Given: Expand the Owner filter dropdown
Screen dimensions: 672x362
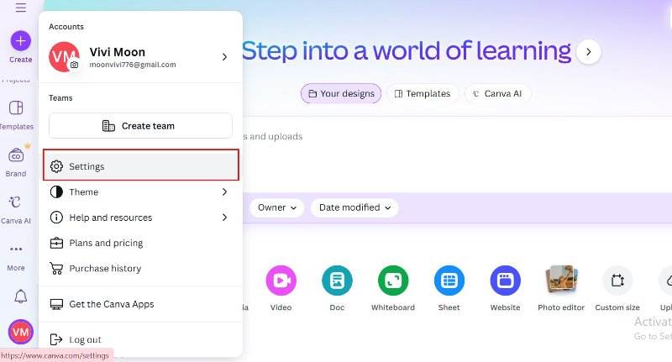Looking at the screenshot, I should 277,207.
